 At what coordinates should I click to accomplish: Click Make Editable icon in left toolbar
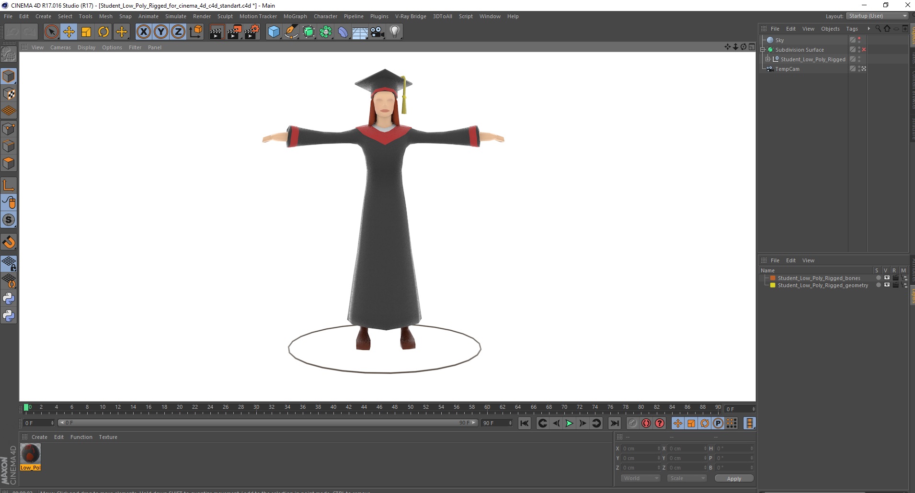tap(9, 55)
